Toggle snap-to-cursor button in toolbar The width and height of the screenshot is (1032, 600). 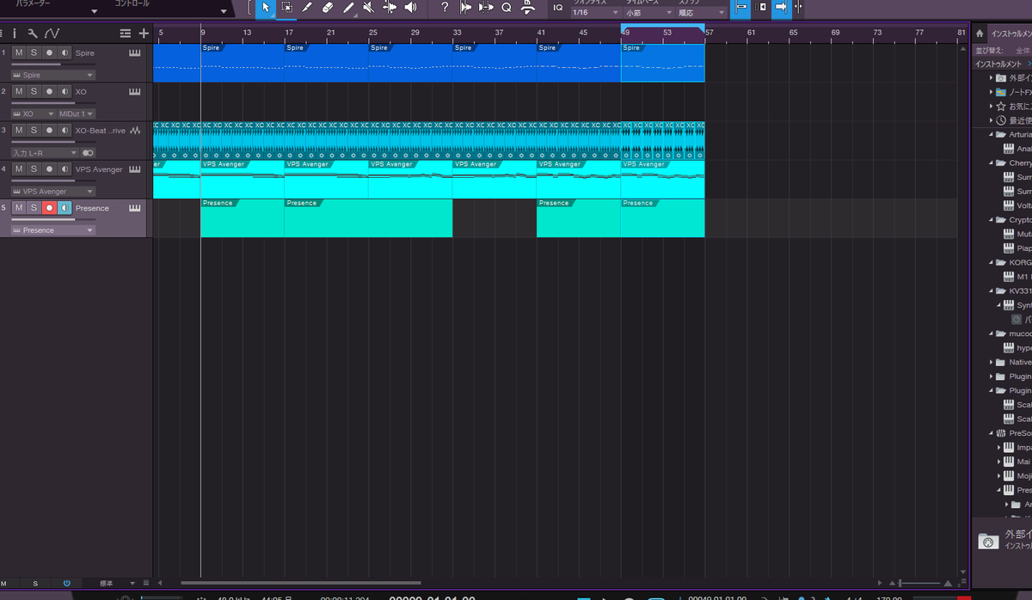click(x=740, y=8)
